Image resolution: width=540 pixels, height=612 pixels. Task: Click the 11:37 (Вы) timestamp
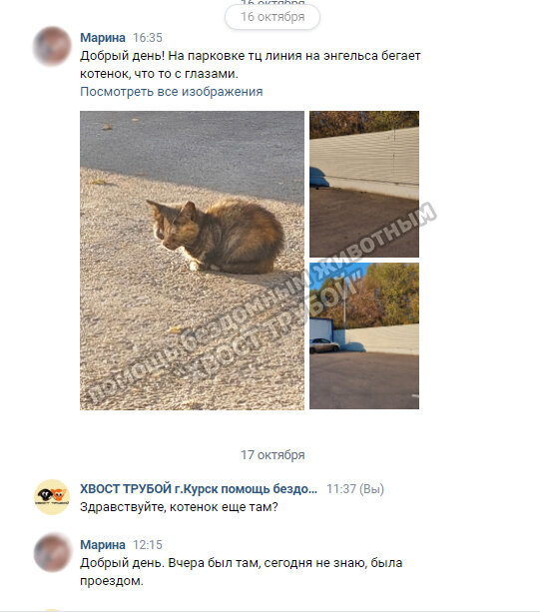pyautogui.click(x=355, y=488)
